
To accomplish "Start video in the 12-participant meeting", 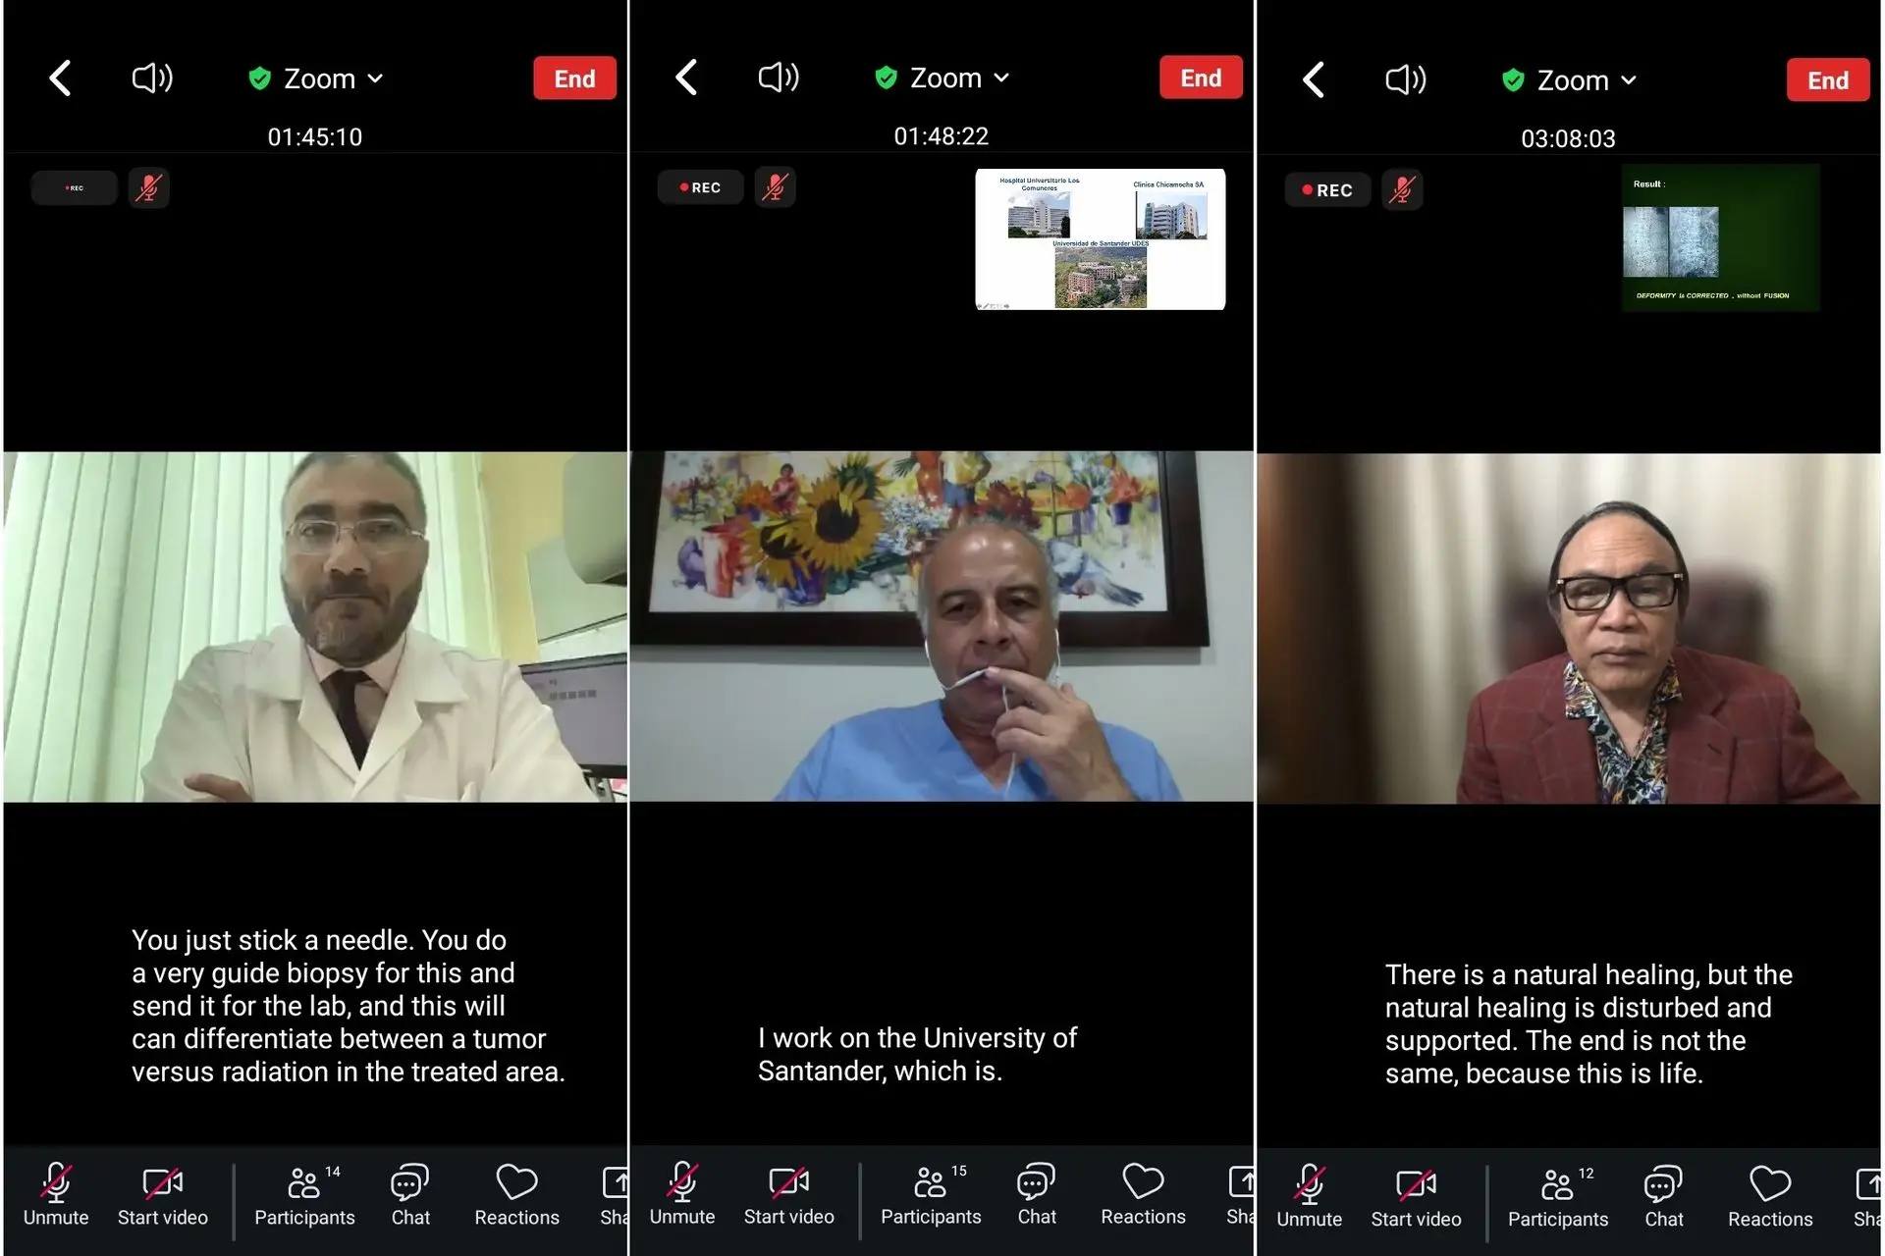I will 1416,1197.
